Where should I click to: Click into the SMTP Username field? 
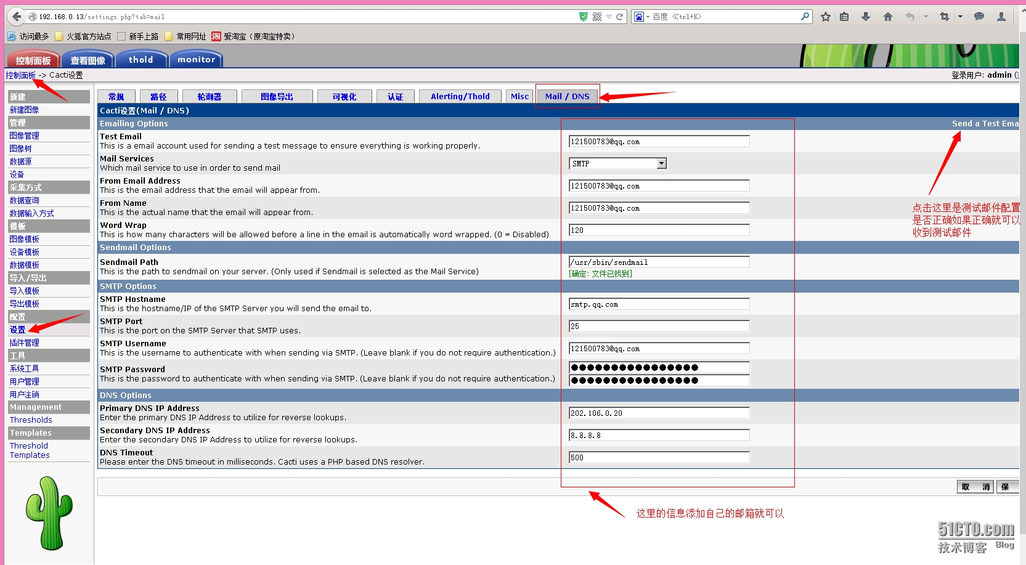coord(659,348)
